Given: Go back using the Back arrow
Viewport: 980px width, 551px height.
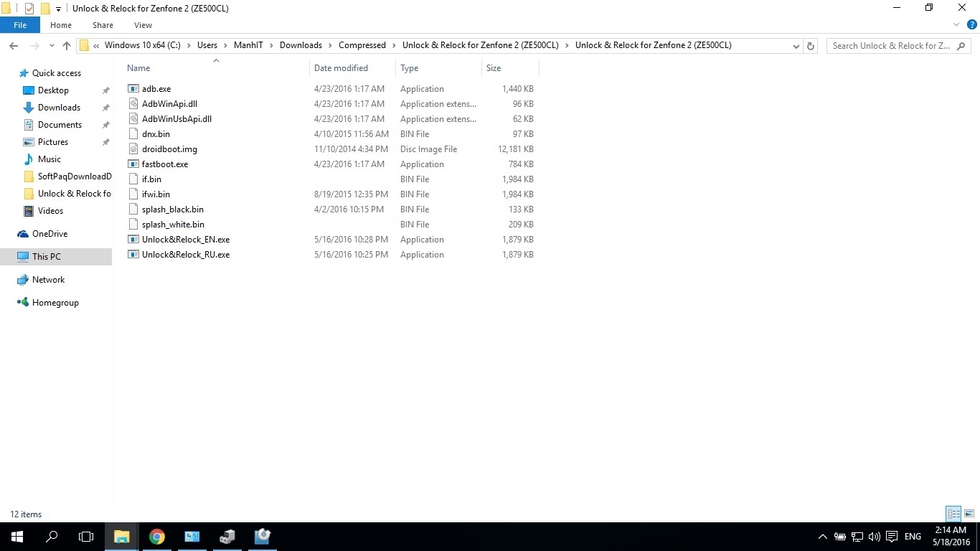Looking at the screenshot, I should tap(14, 45).
